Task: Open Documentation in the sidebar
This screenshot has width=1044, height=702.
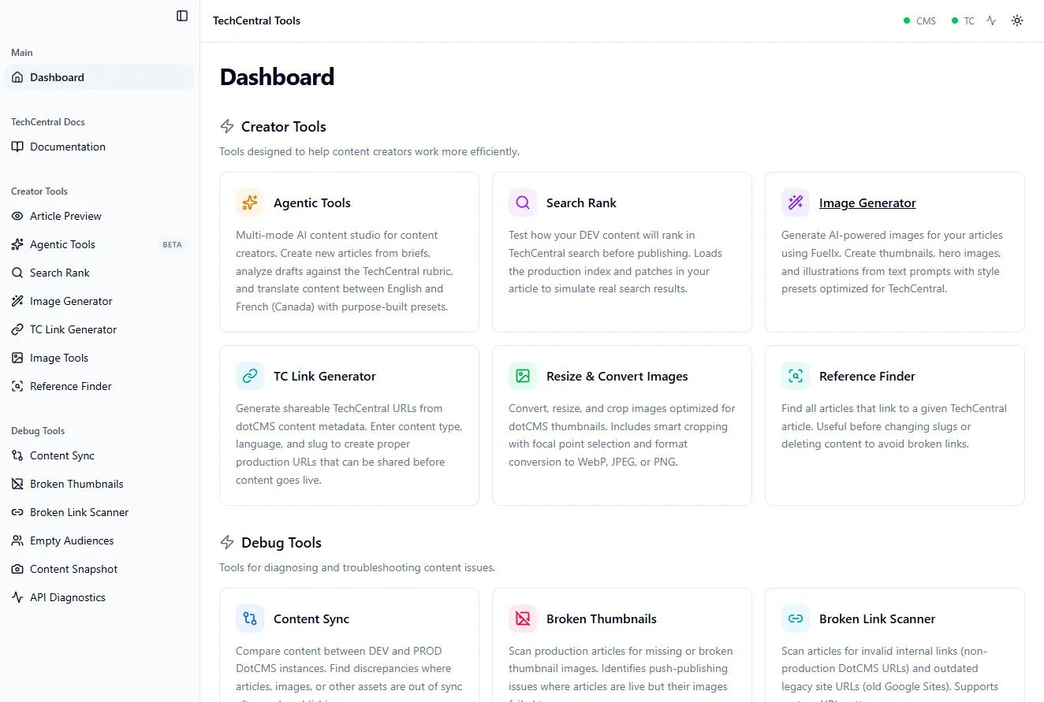Action: pyautogui.click(x=99, y=147)
